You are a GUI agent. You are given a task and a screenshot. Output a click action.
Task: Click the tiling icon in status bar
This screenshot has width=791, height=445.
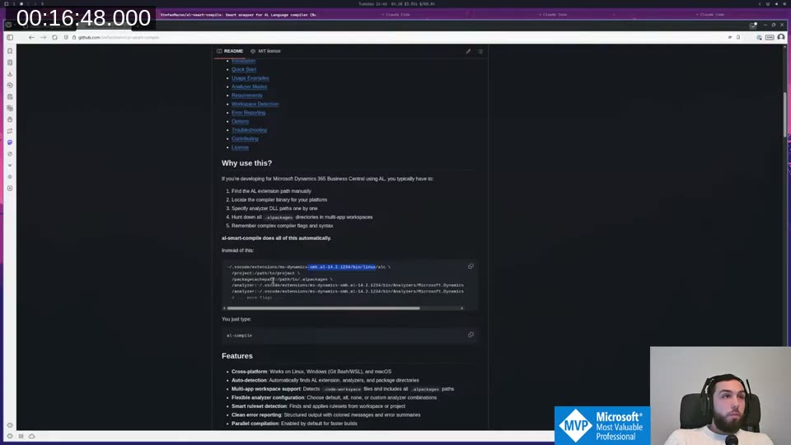(21, 436)
